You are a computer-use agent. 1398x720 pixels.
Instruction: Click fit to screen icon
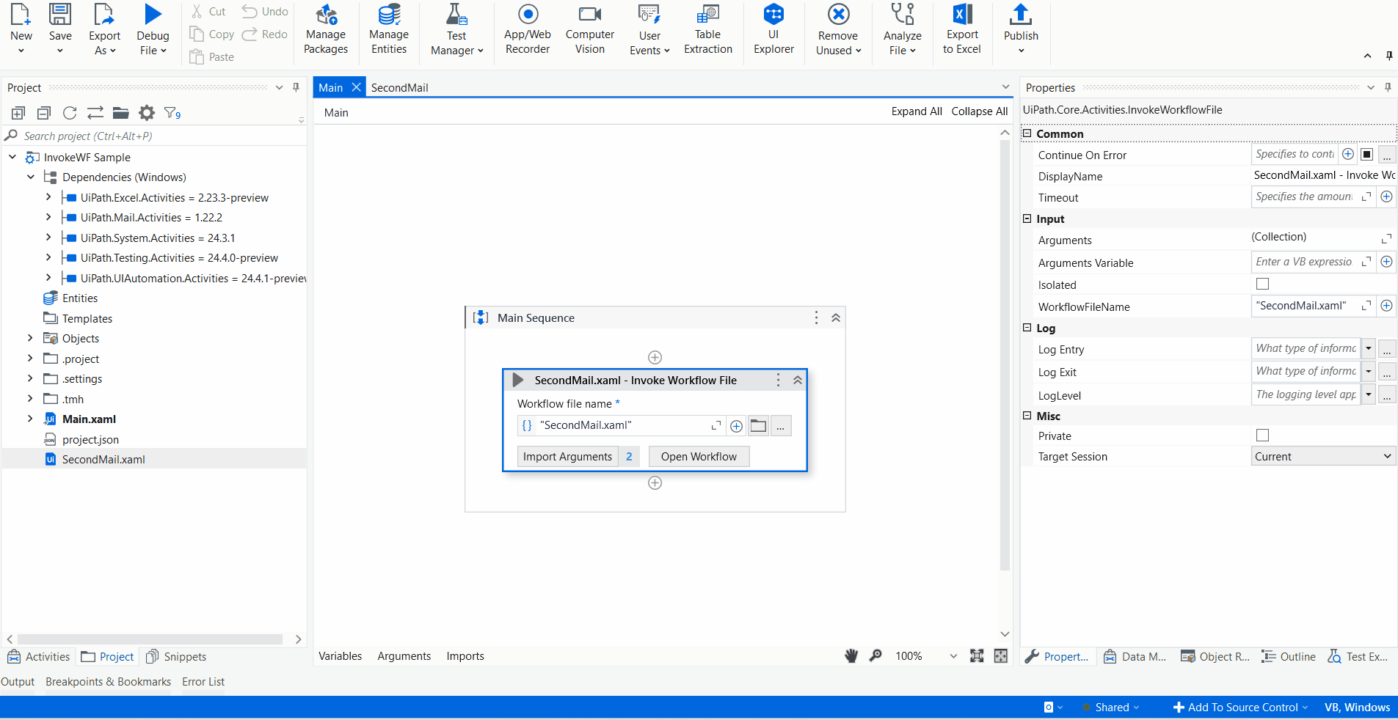977,656
